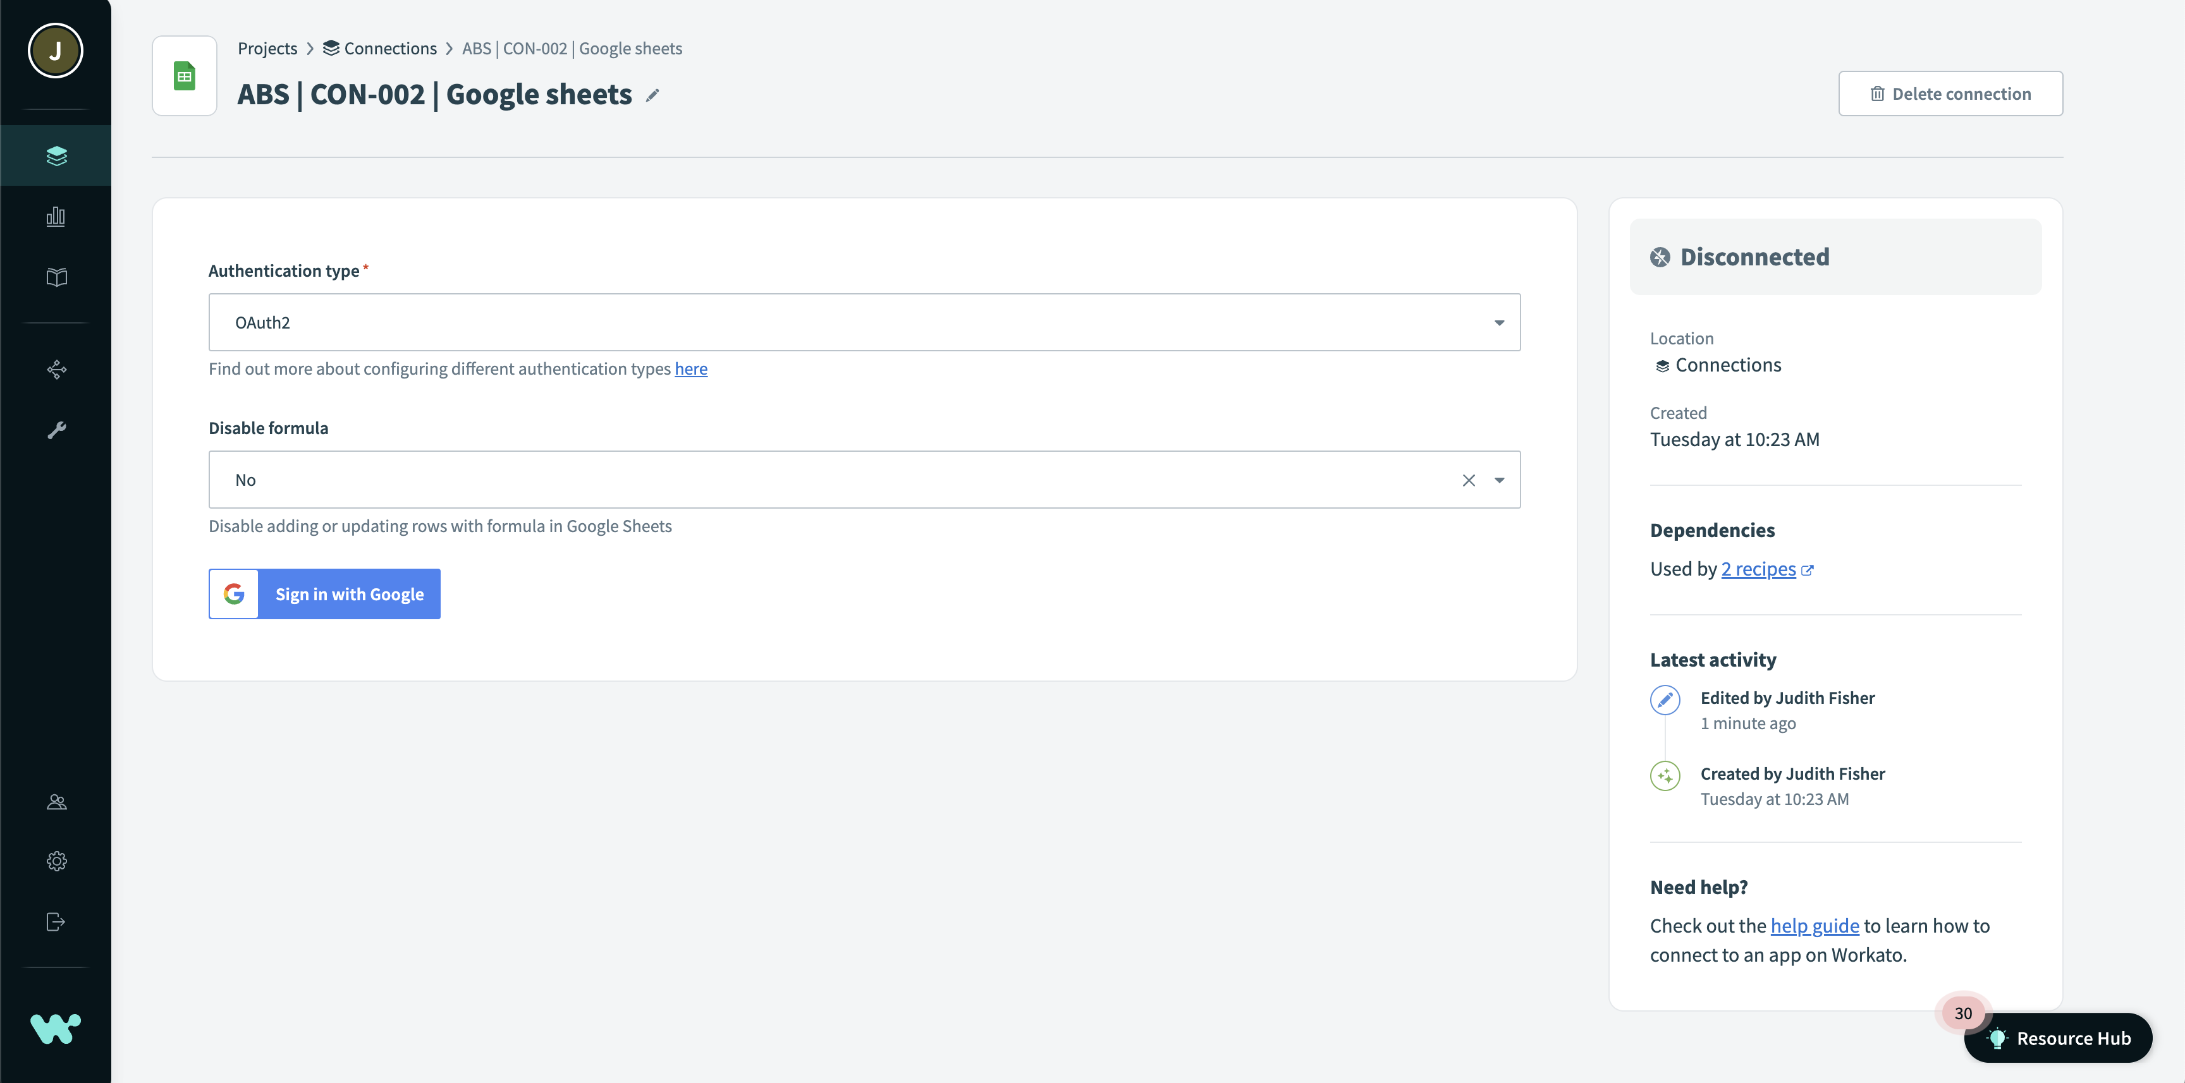Screen dimensions: 2185x1083
Task: Click the analytics chart icon in sidebar
Action: [x=56, y=215]
